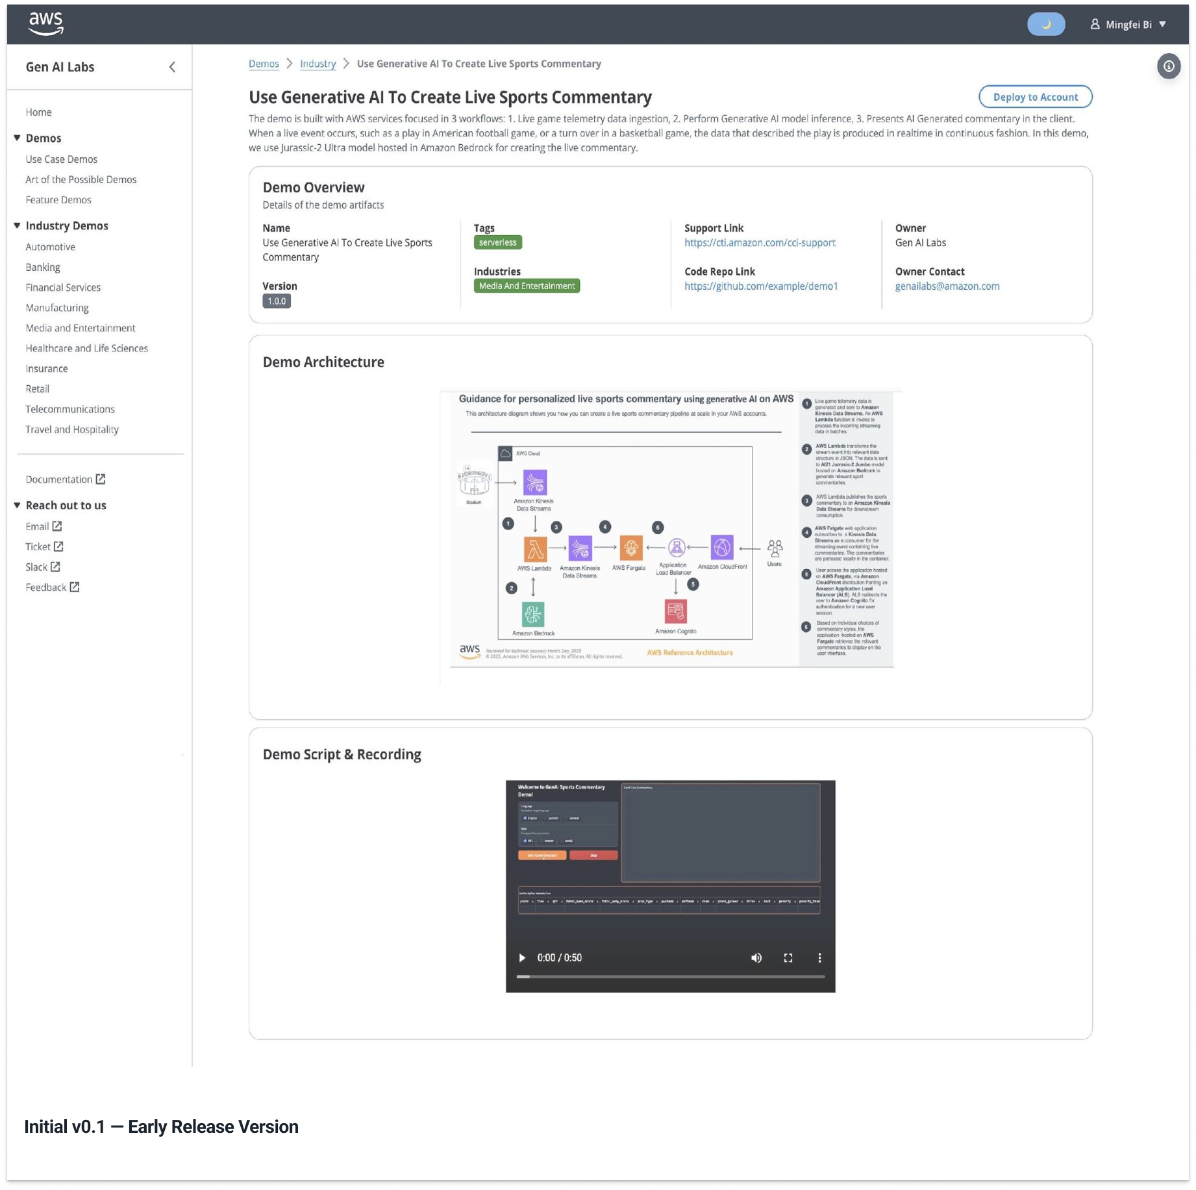
Task: Open the GitHub code repo link
Action: [x=761, y=286]
